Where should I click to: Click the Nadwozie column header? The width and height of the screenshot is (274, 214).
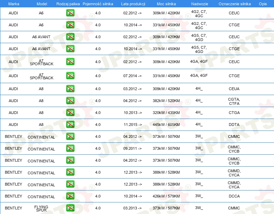coord(200,4)
